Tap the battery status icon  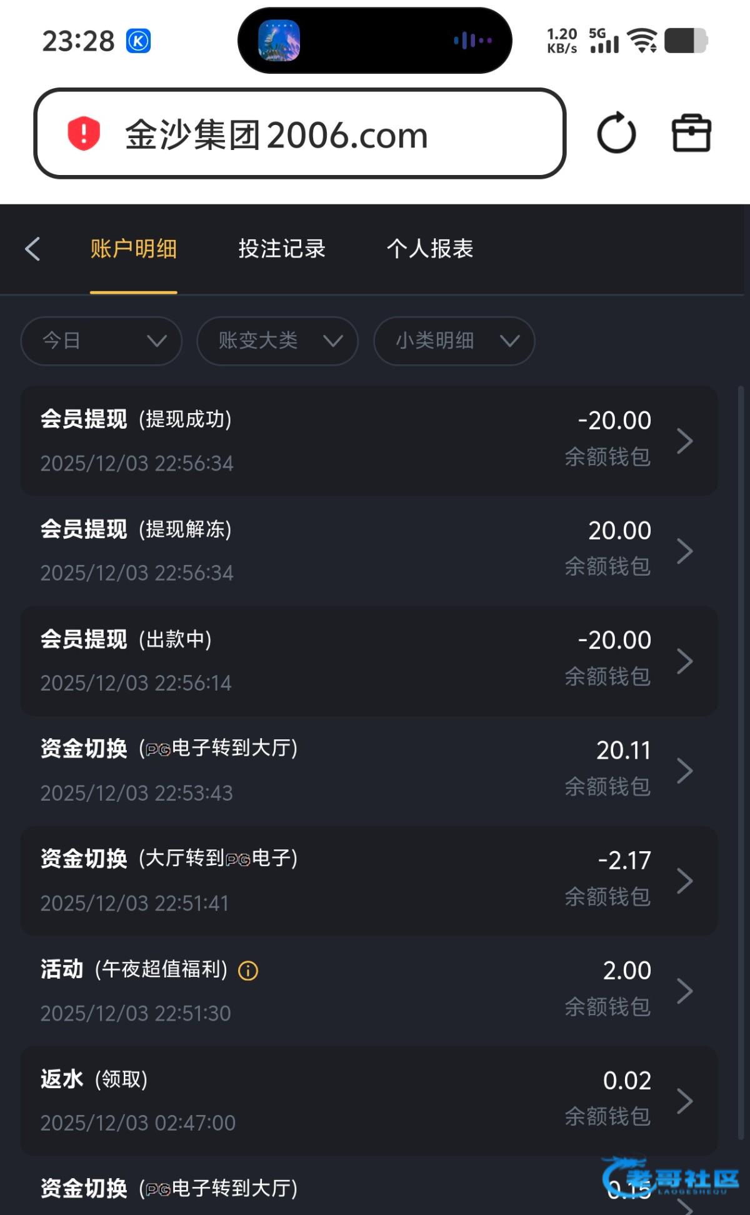686,41
